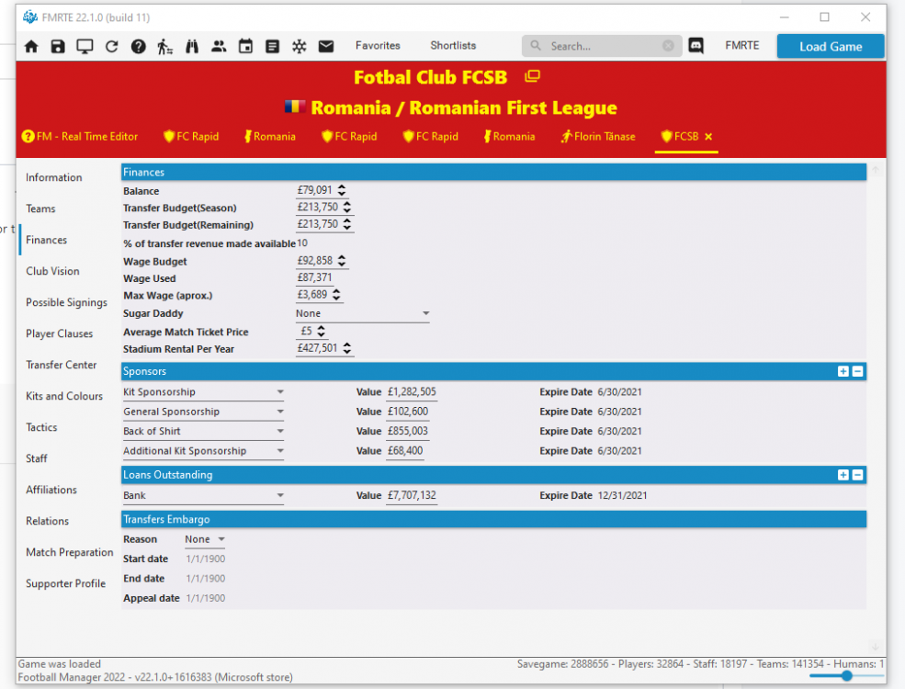
Task: Open the monitor display icon
Action: point(85,46)
